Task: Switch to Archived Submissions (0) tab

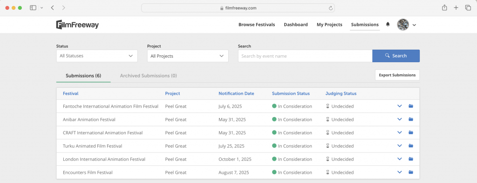Action: (149, 76)
